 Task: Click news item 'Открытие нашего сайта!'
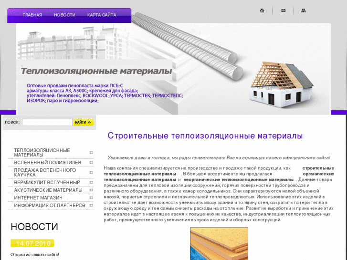coord(35,255)
